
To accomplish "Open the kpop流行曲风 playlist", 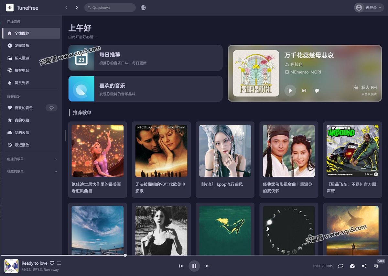I will 225,160.
